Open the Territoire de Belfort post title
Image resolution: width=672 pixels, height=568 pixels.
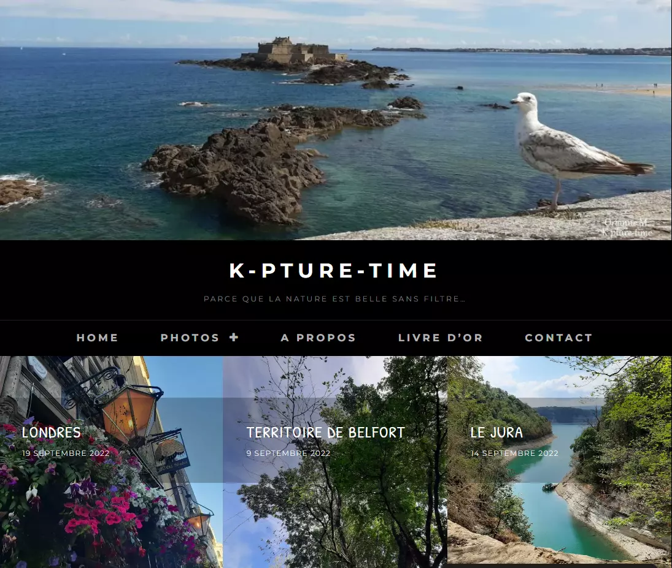[x=326, y=433]
